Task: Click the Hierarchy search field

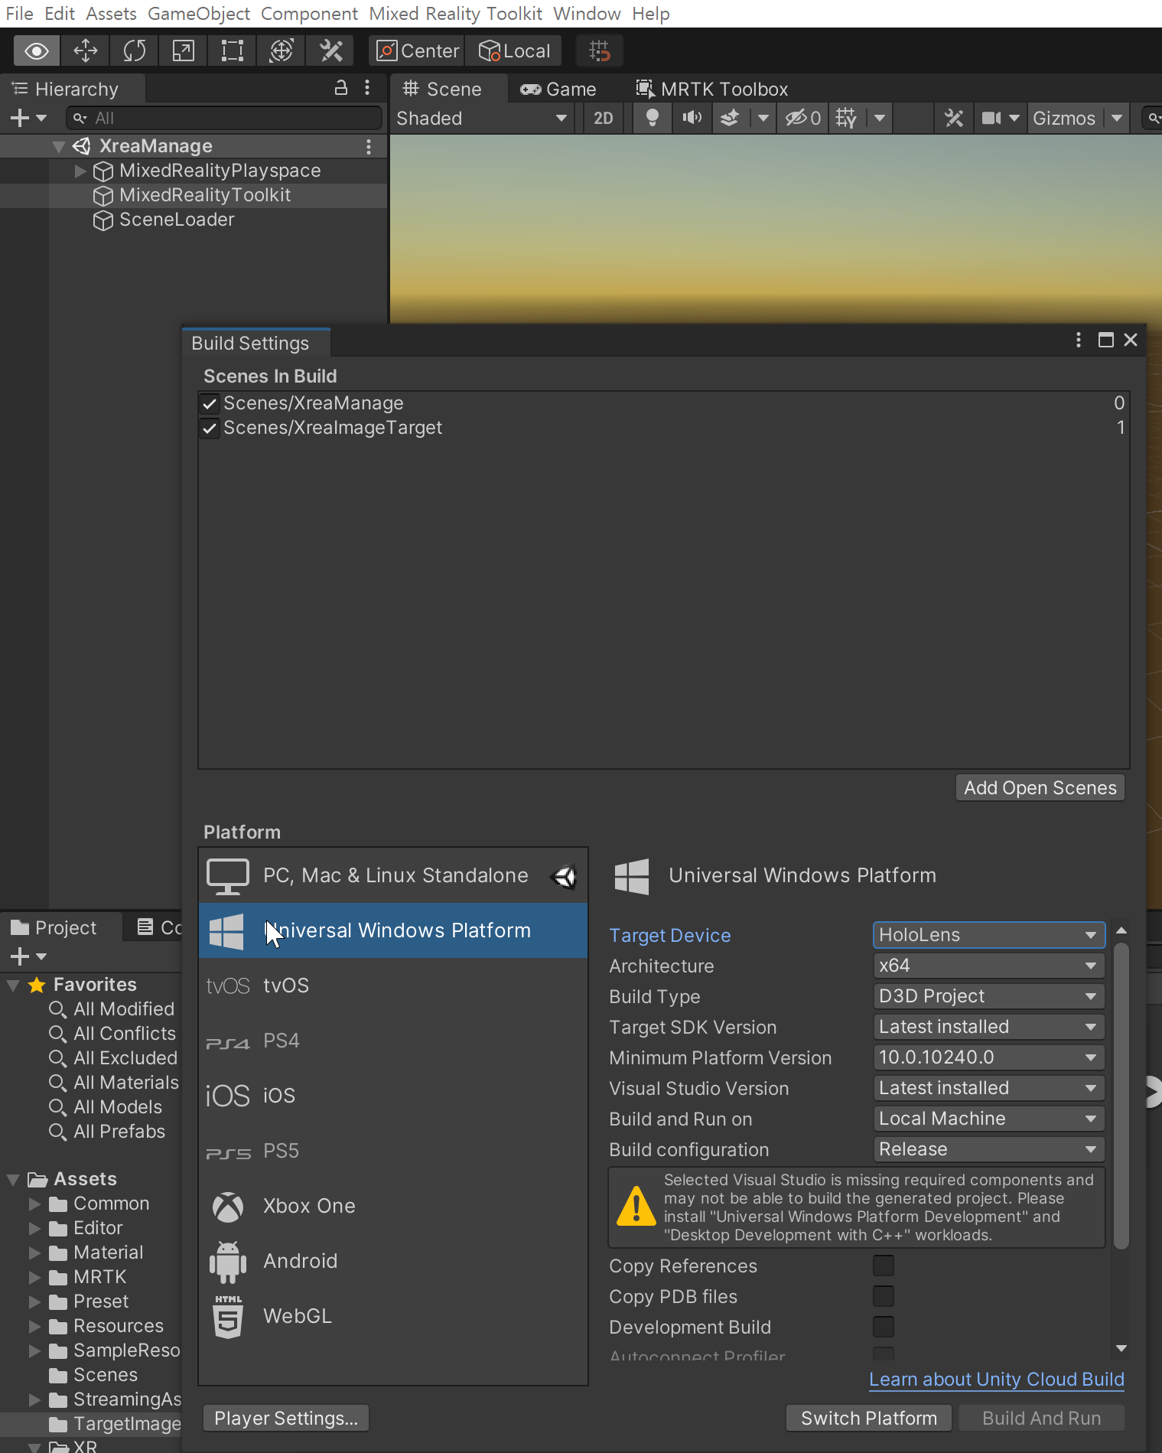Action: (224, 118)
